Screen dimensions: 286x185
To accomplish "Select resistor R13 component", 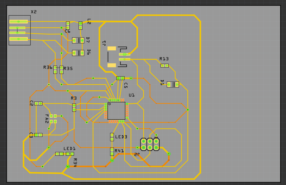I will coord(164,66).
